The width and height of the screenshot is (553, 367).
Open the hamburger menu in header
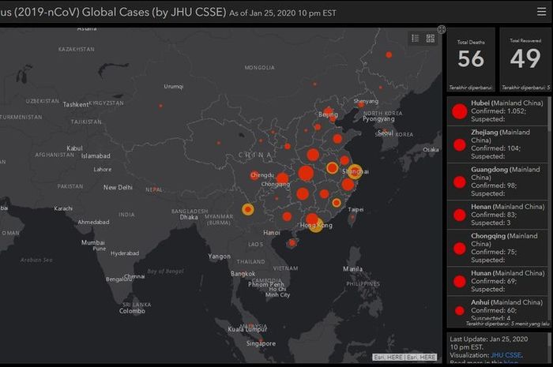(541, 12)
